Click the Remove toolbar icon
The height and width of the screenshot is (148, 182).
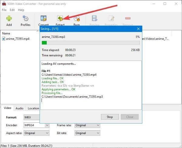click(x=128, y=18)
